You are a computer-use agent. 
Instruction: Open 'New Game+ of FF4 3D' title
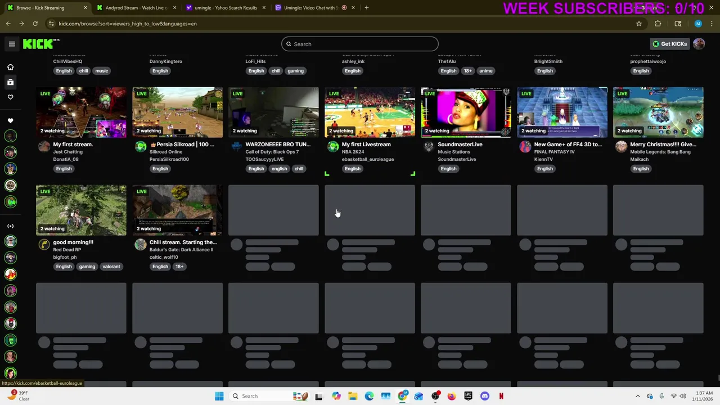568,145
